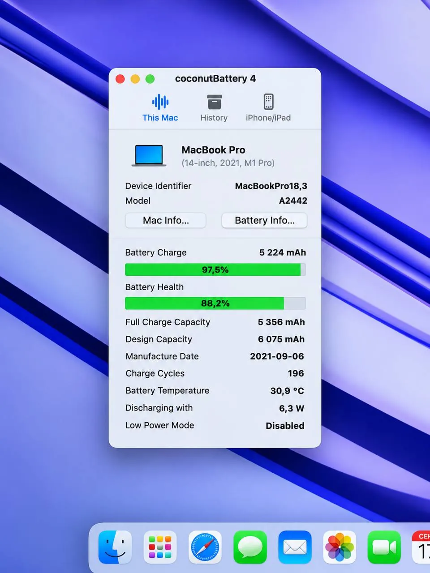Click the Model label

click(138, 201)
